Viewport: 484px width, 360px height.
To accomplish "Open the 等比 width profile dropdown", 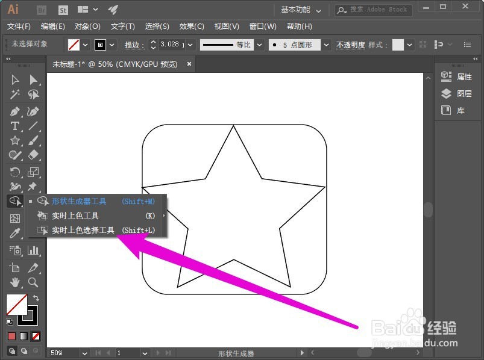I will [260, 45].
